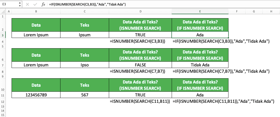Click cell E7 showing Tidak Ada
Image resolution: width=280 pixels, height=117 pixels.
[x=200, y=65]
